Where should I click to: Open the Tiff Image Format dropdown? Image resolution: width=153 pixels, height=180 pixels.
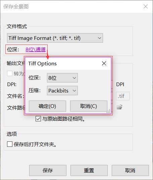(x=55, y=38)
